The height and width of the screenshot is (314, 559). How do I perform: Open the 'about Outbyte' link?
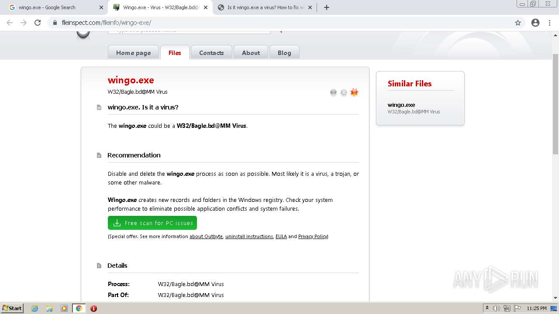(x=206, y=236)
